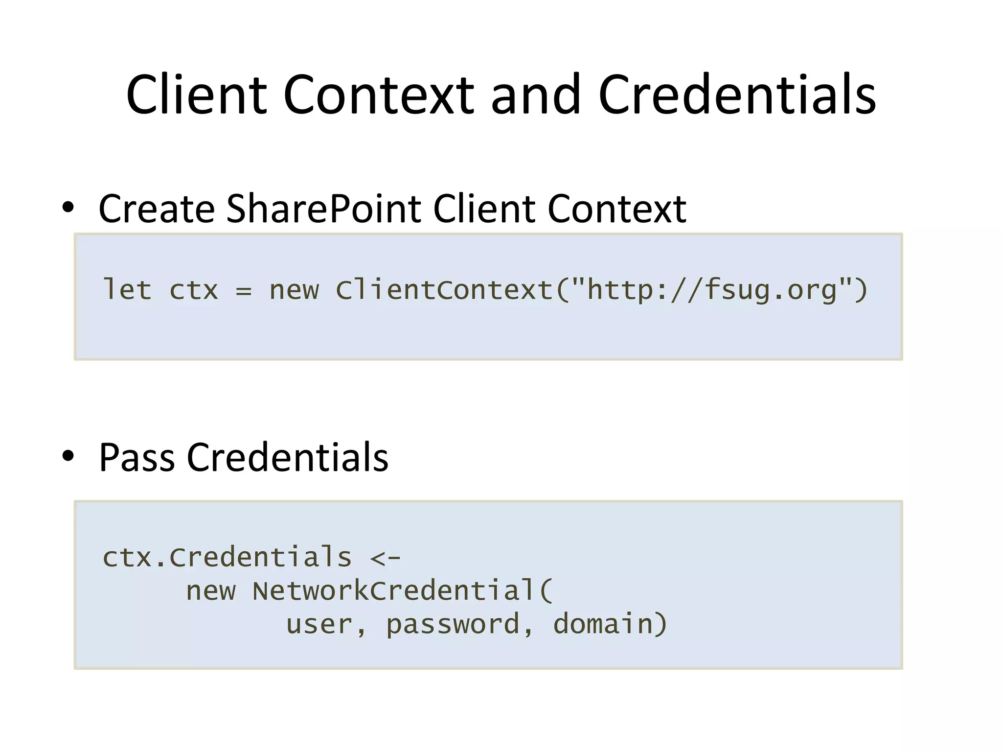1002x752 pixels.
Task: Select the 'Pass Credentials' bullet text
Action: (244, 457)
